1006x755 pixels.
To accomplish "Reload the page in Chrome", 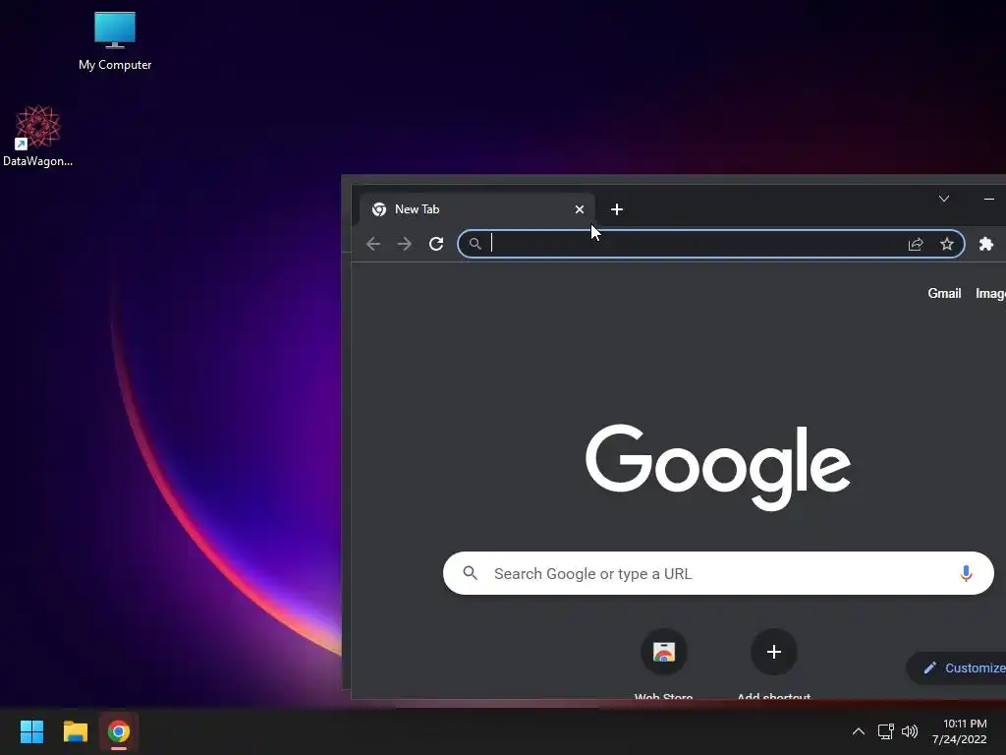I will click(x=436, y=244).
